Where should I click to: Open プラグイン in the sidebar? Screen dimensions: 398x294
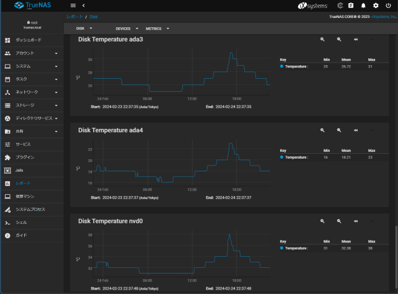(32, 158)
